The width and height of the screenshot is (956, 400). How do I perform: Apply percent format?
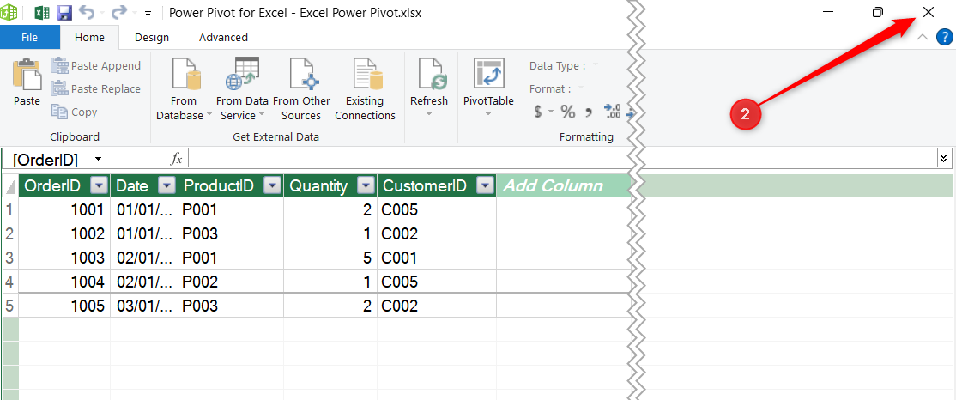(567, 112)
